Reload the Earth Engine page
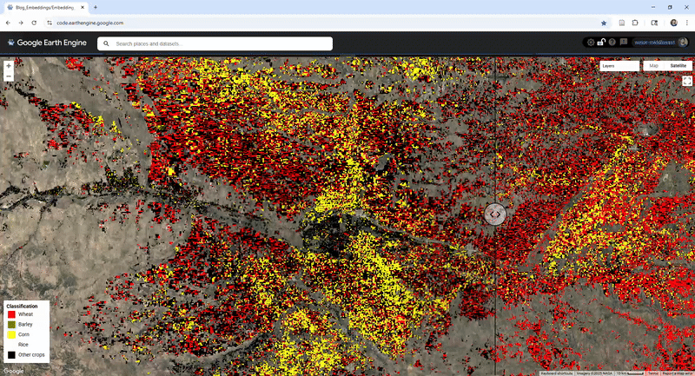This screenshot has height=376, width=695. [x=34, y=22]
